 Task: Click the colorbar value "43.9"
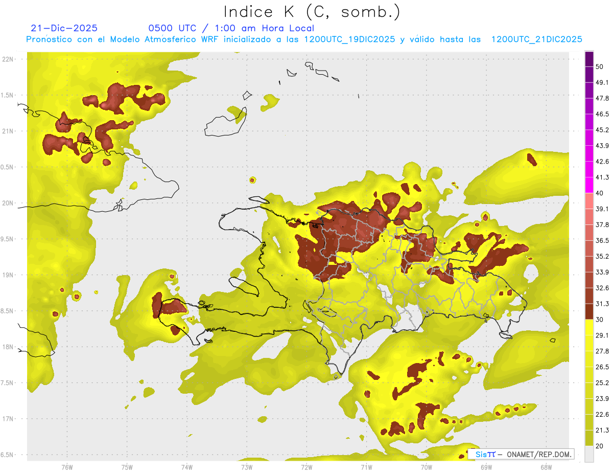[602, 146]
